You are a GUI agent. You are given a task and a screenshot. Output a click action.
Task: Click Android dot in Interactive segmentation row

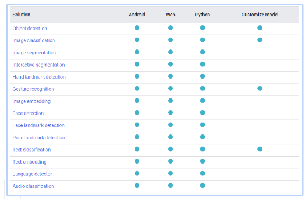137,64
